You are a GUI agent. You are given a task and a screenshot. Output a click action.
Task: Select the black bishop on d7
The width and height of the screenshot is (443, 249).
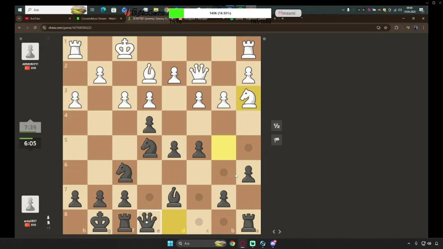174,197
